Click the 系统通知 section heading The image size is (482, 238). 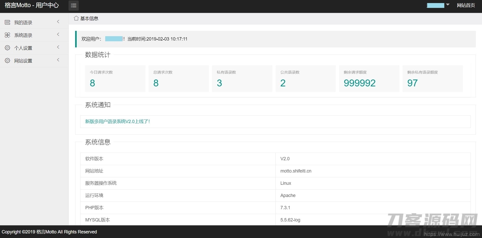click(x=98, y=105)
